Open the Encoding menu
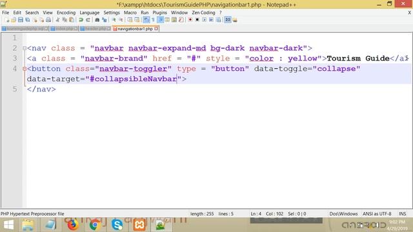Viewport: 413px width, 232px height. pos(66,13)
